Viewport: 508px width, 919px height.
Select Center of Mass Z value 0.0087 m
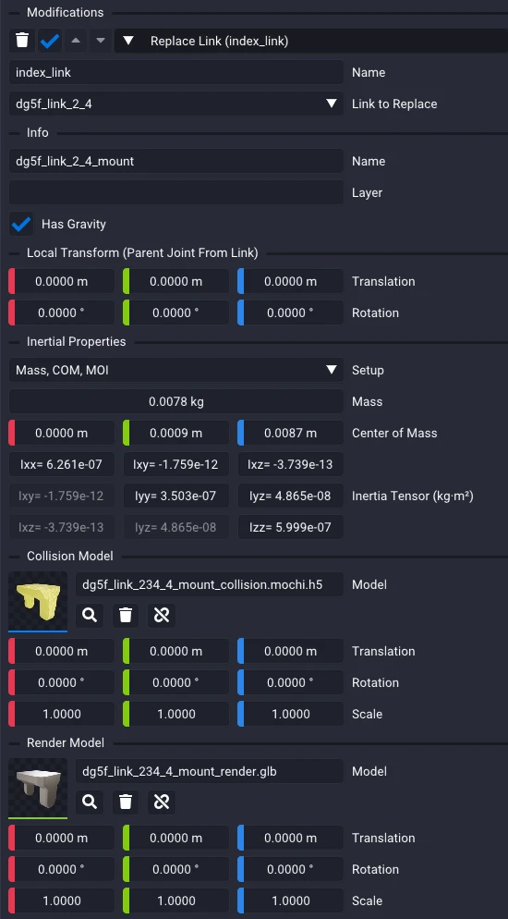point(290,433)
